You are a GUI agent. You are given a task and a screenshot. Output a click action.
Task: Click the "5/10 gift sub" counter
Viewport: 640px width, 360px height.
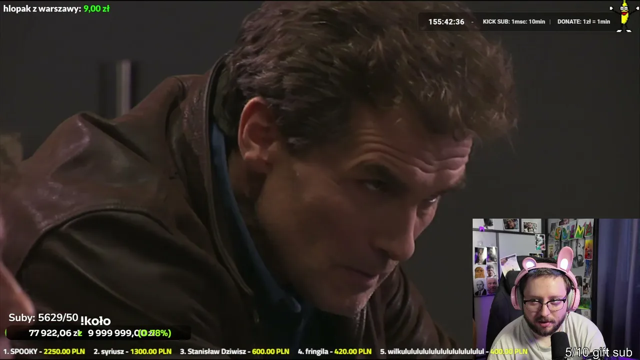(x=598, y=352)
